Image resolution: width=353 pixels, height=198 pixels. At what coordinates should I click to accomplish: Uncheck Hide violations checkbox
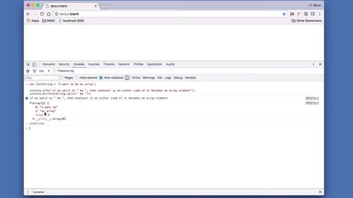[101, 78]
